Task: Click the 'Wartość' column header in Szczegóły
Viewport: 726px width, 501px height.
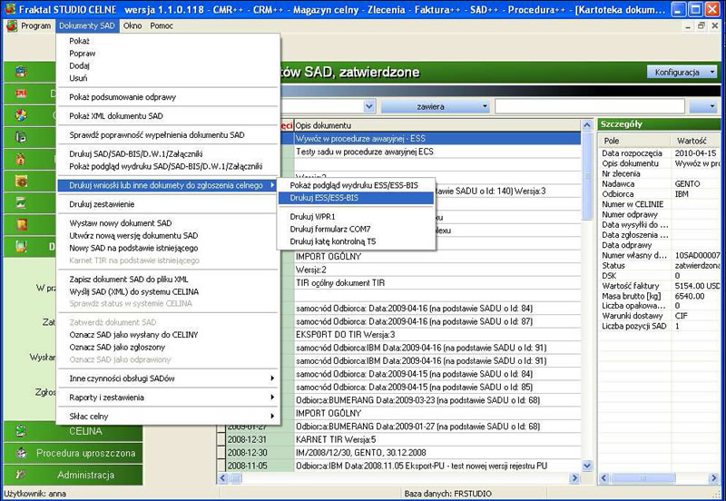Action: click(x=695, y=141)
